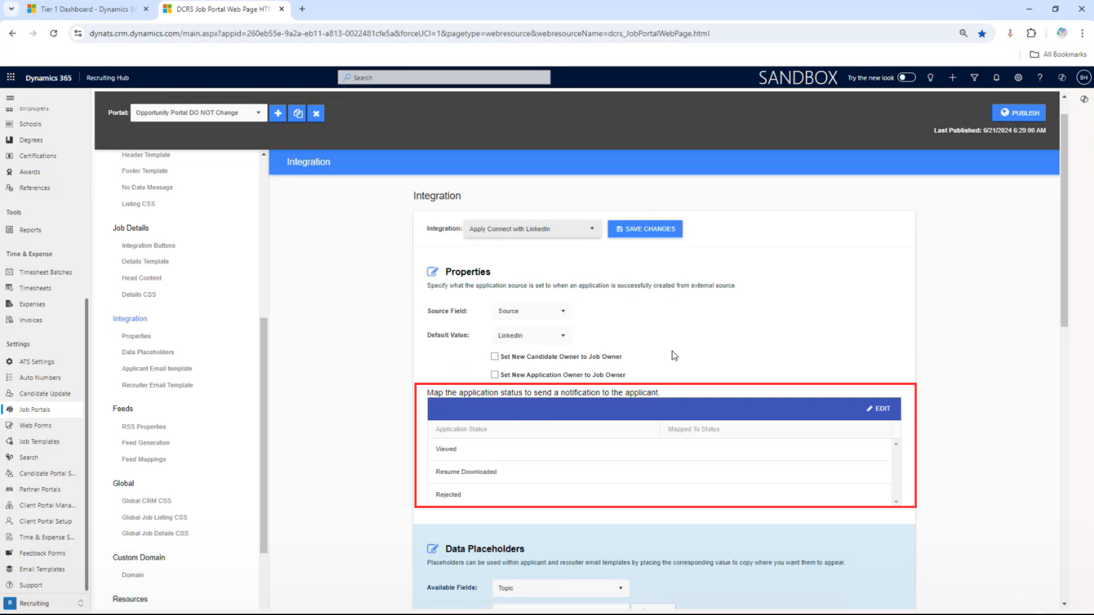Select the Resume Downloaded status row

tap(659, 472)
